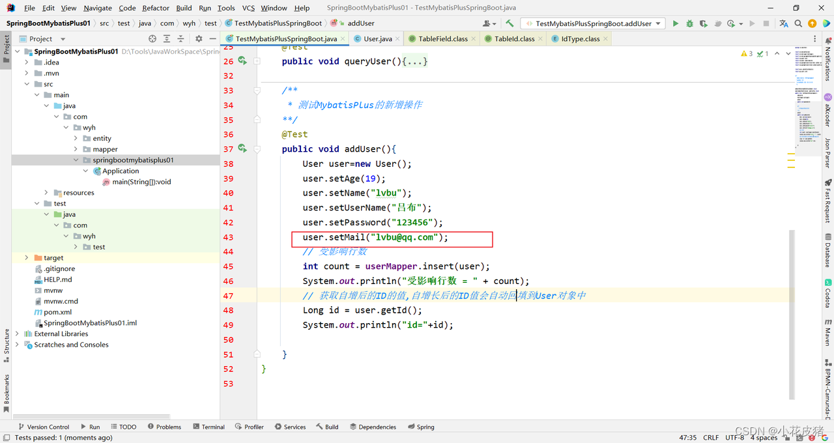The height and width of the screenshot is (443, 834).
Task: Expand the target folder
Action: tap(27, 258)
